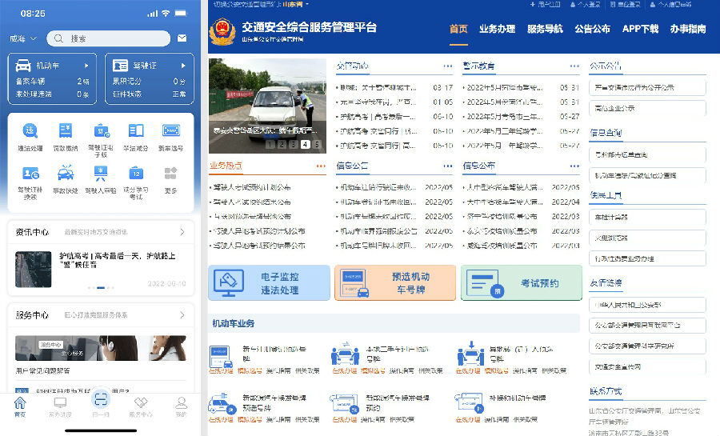Click the 预选机动车号牌 button
Viewport: 720px width, 436px height.
395,283
